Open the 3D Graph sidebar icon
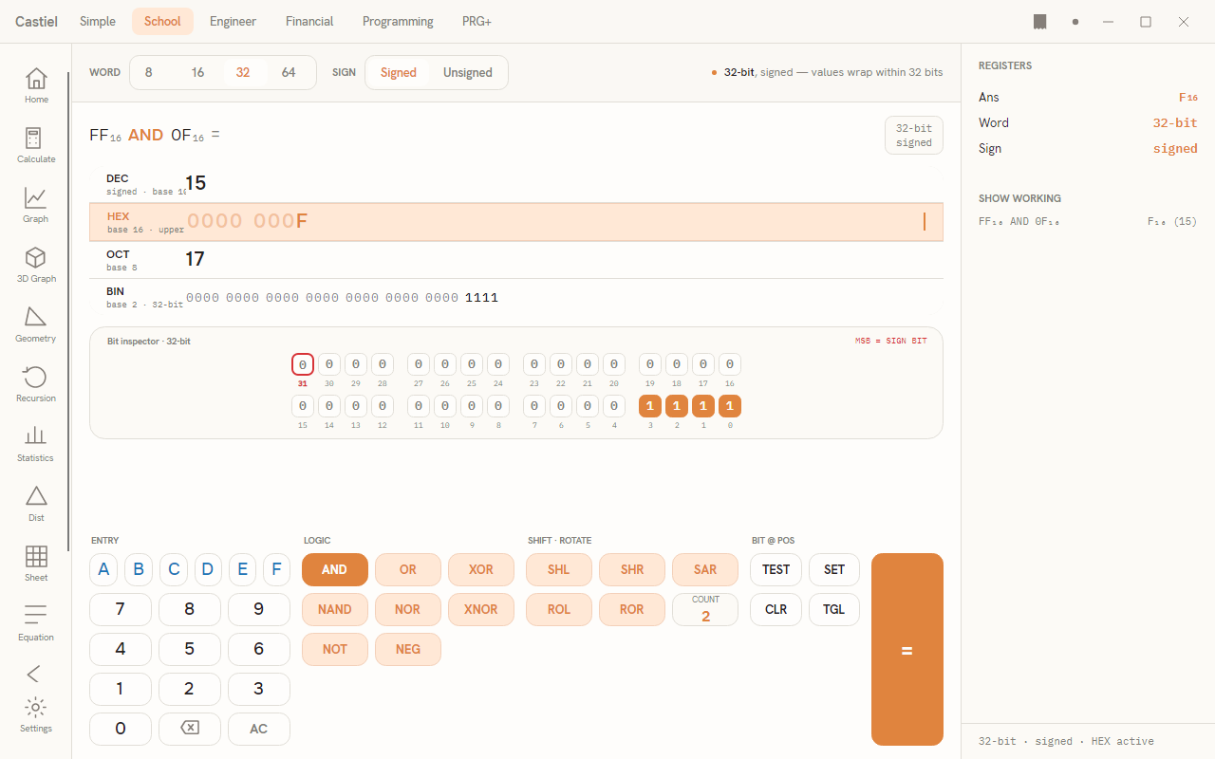Image resolution: width=1215 pixels, height=759 pixels. pos(36,265)
